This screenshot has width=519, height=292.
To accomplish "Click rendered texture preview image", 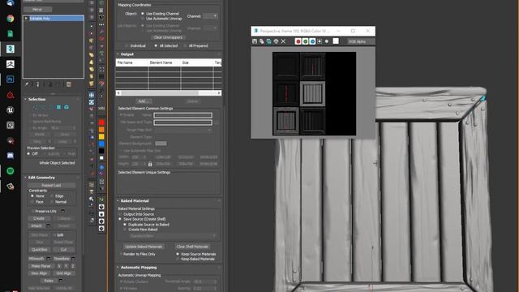I will 314,94.
